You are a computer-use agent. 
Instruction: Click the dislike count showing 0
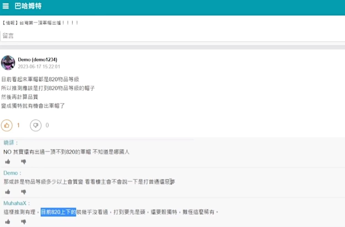pos(47,125)
